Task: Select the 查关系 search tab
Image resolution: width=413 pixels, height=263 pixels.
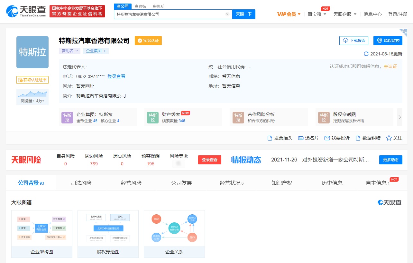Action: point(158,6)
